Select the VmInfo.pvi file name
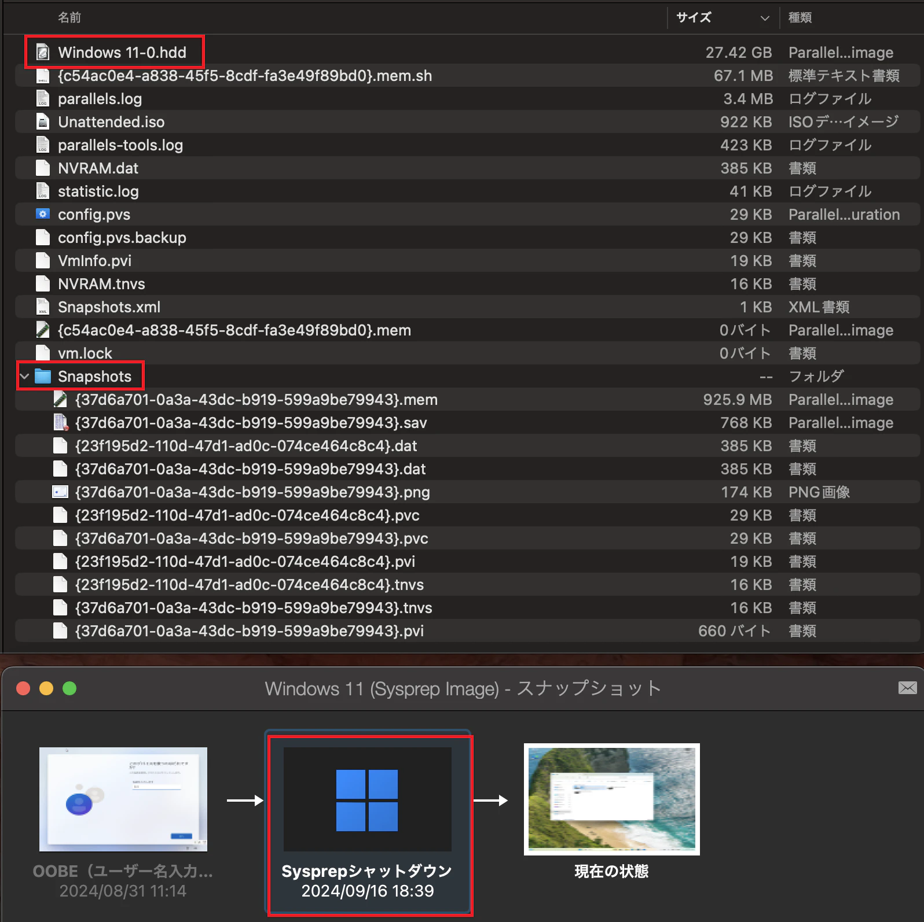 (x=95, y=261)
